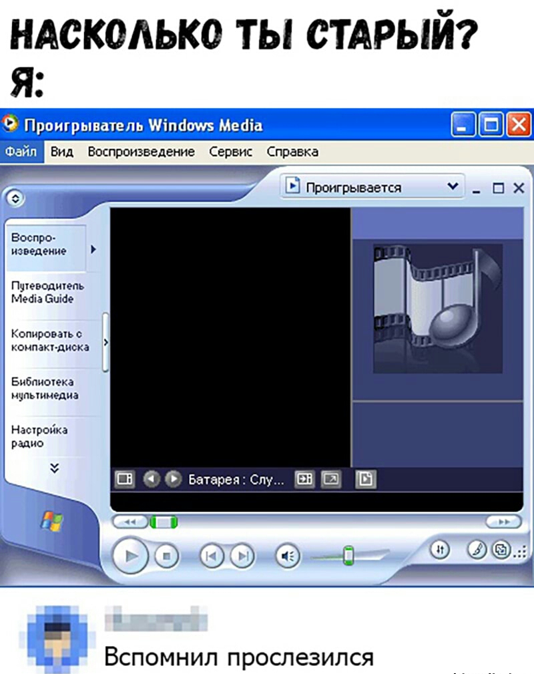
Task: Click the resize grip dots corner
Action: 521,553
